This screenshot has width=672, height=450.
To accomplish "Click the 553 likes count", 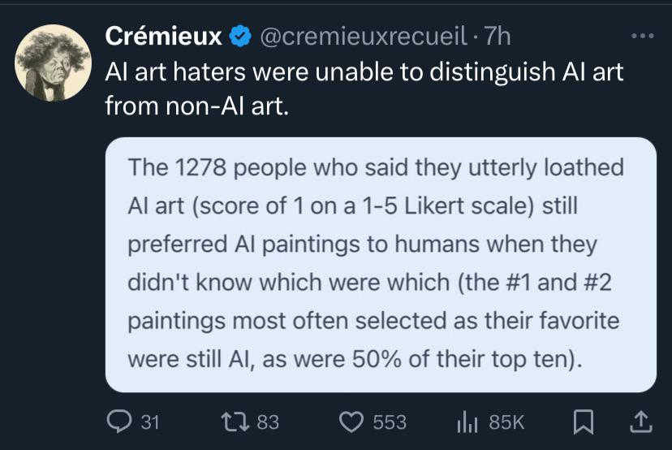I will (389, 422).
